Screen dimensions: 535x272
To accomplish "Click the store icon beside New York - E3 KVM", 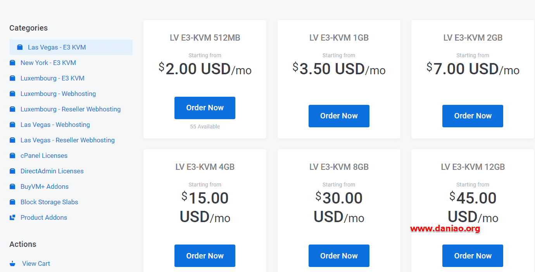I will pos(12,63).
